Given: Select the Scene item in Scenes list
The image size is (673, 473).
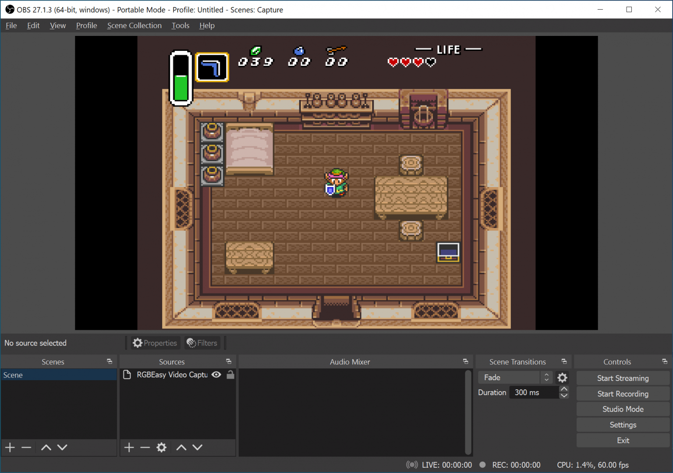Looking at the screenshot, I should [59, 375].
